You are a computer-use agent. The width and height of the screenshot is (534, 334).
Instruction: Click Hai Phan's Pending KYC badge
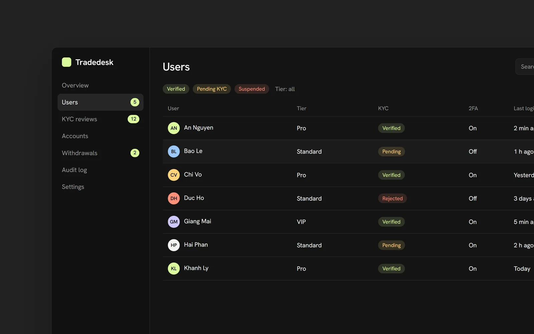[391, 245]
